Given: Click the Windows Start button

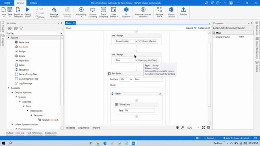Looking at the screenshot, I should click(3, 143).
